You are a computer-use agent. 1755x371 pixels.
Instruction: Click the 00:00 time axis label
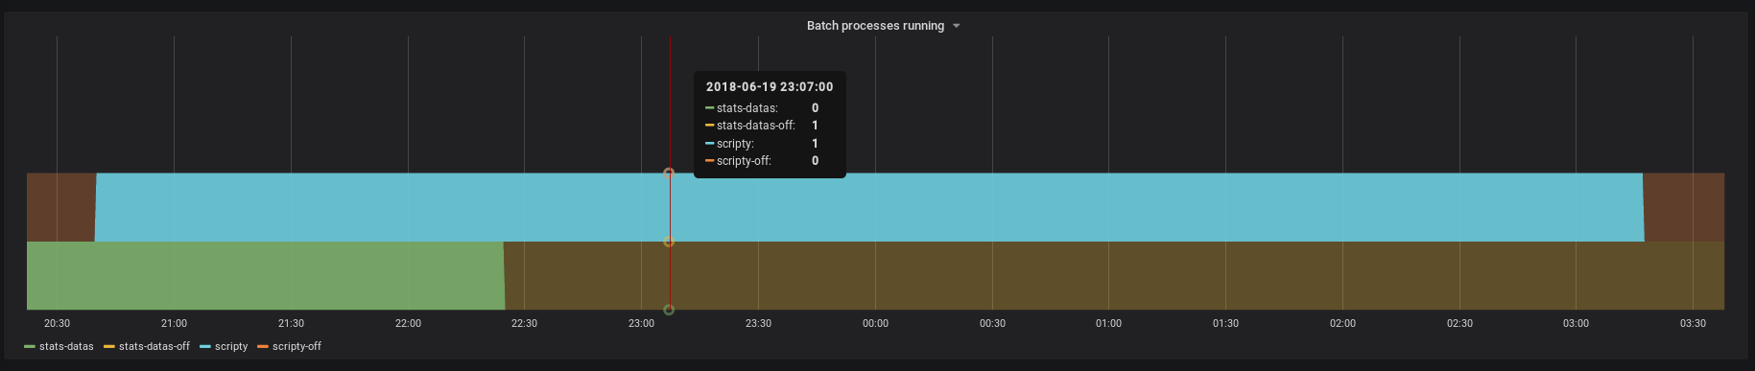pyautogui.click(x=875, y=324)
